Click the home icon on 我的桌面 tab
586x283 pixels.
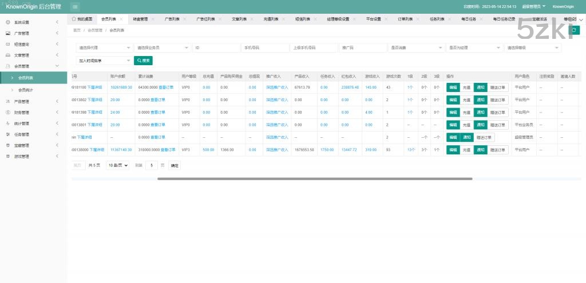(74, 19)
